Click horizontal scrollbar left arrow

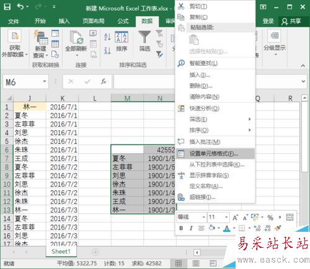pyautogui.click(x=197, y=252)
